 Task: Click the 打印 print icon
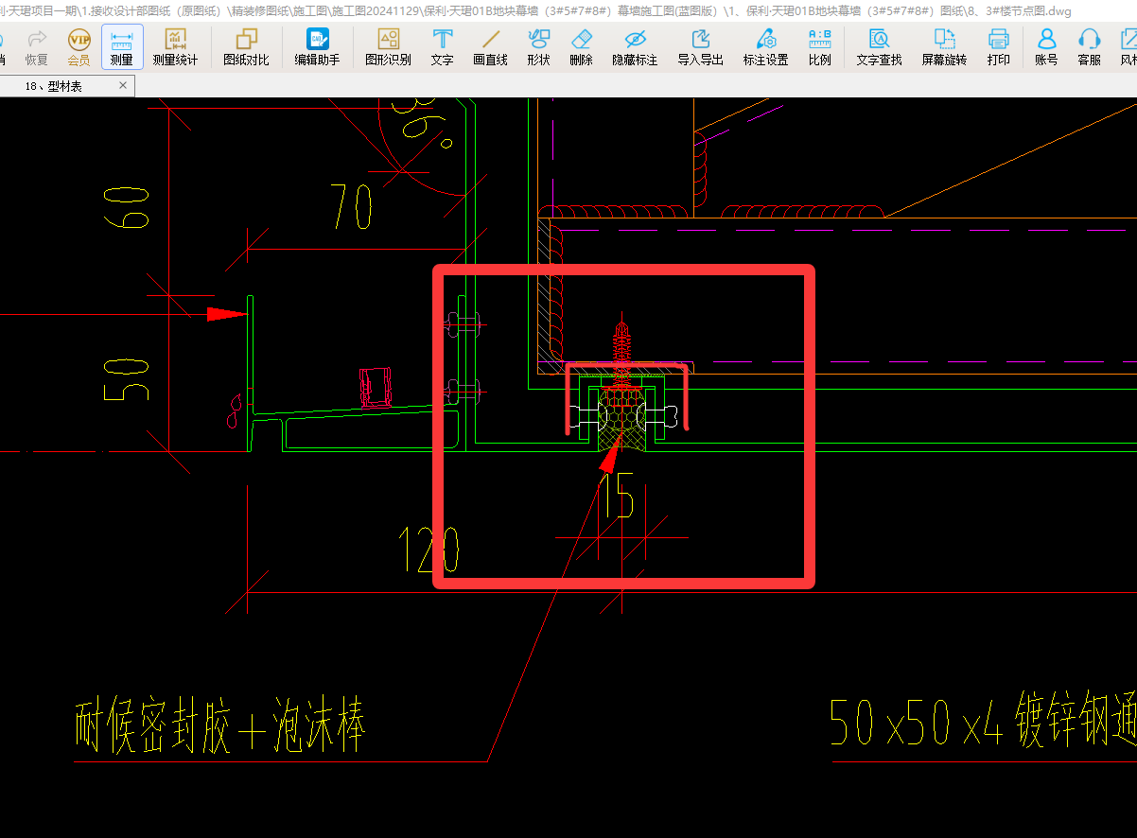click(998, 47)
